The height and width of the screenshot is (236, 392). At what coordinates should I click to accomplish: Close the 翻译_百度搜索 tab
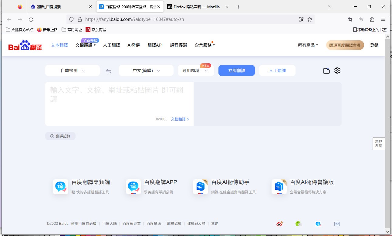[90, 7]
